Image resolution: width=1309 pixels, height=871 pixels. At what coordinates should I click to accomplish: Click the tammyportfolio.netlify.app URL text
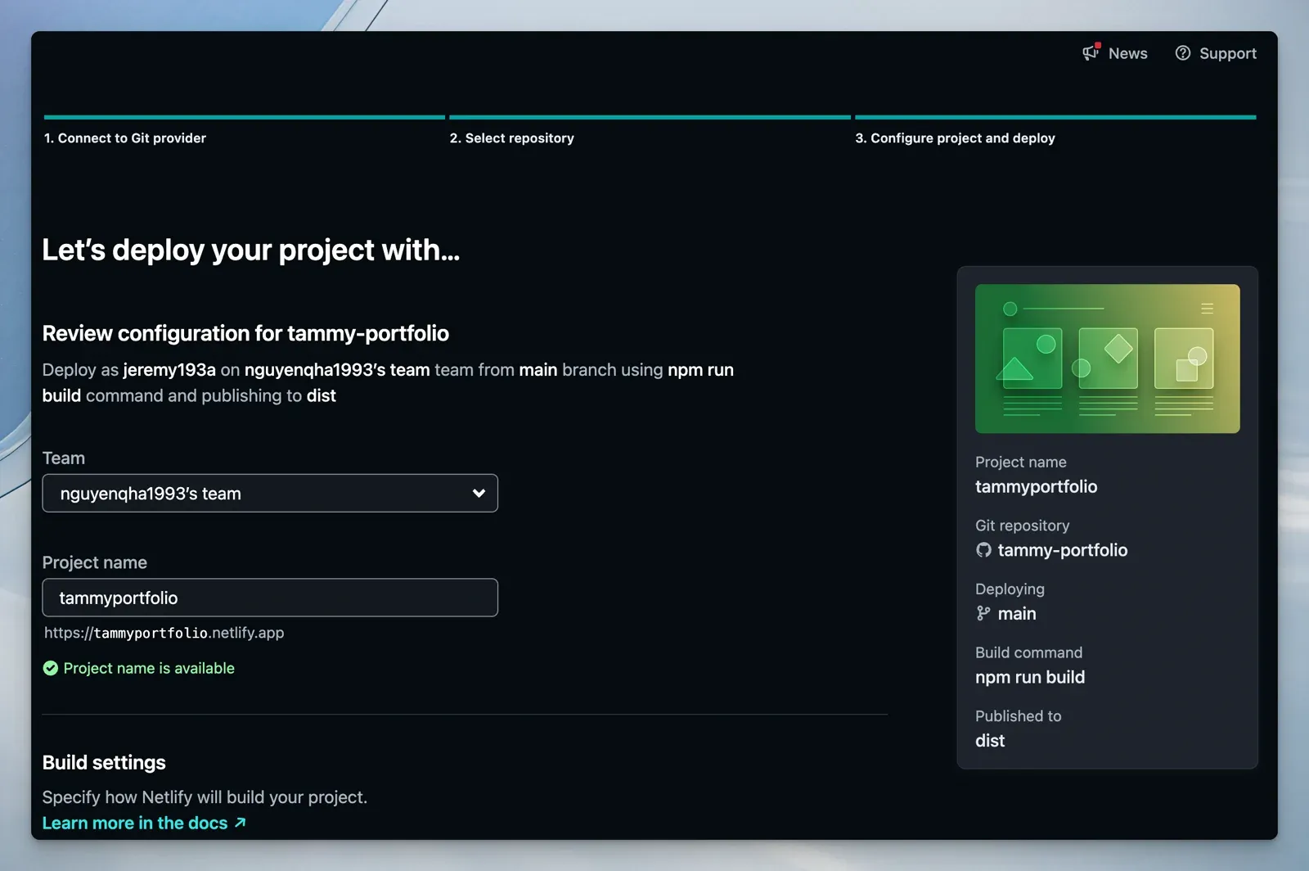pos(164,633)
